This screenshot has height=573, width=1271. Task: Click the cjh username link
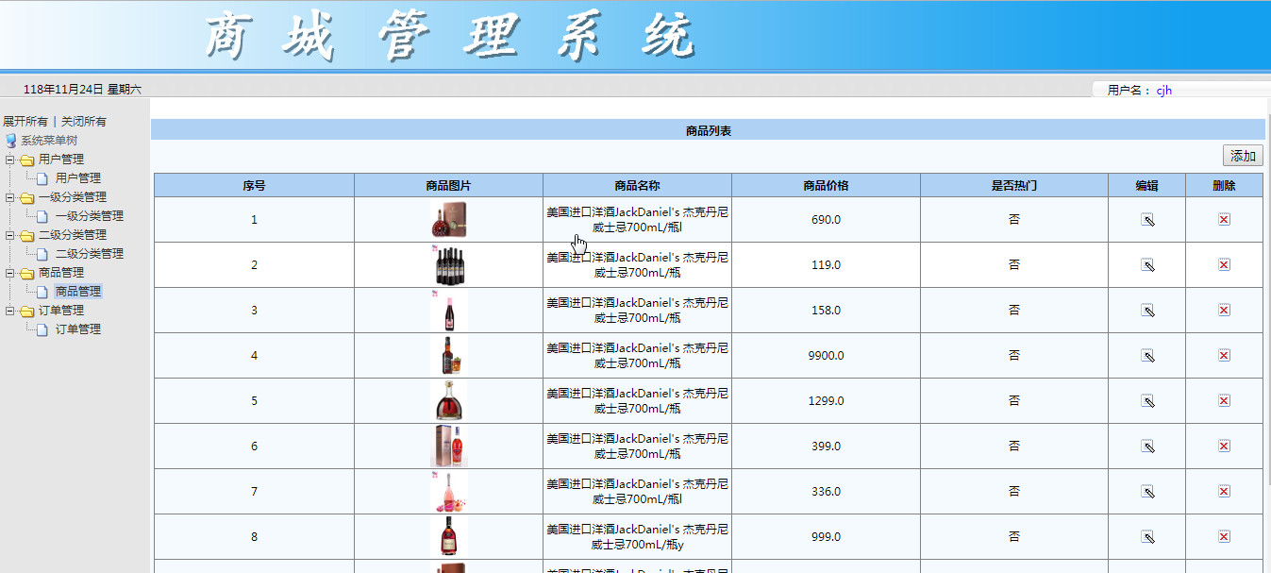(x=1164, y=91)
